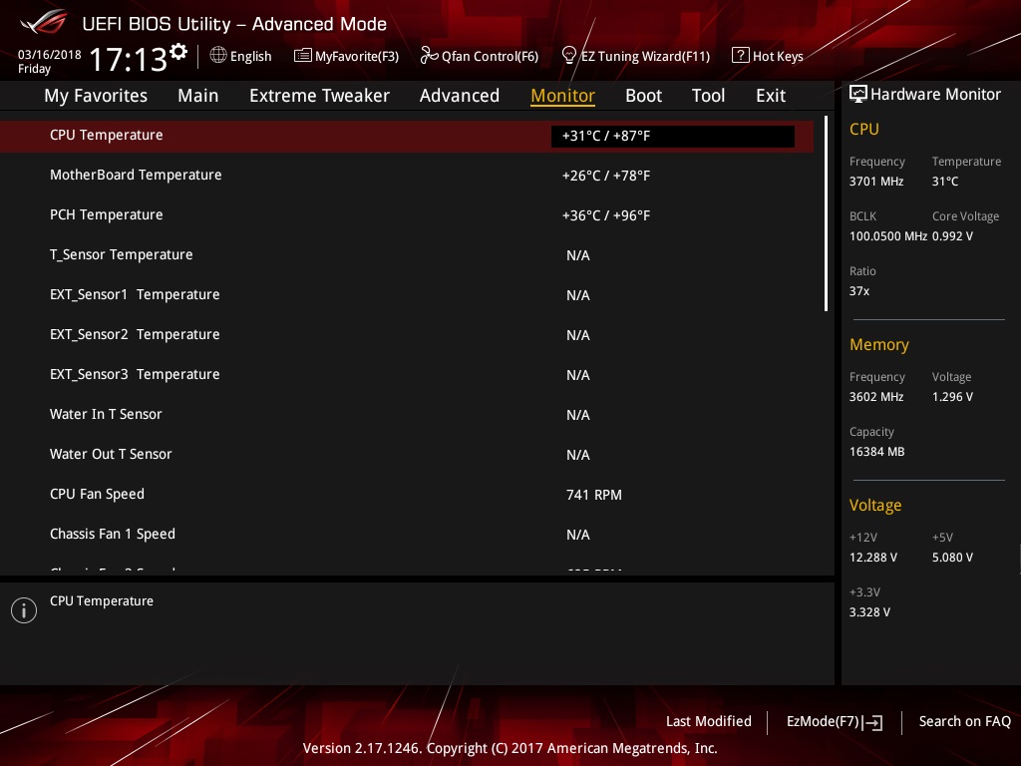This screenshot has width=1021, height=766.
Task: Go to the Advanced tab
Action: coord(459,96)
